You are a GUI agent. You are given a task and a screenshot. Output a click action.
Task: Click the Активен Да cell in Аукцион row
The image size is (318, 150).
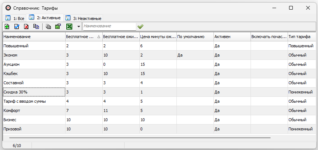click(232, 65)
